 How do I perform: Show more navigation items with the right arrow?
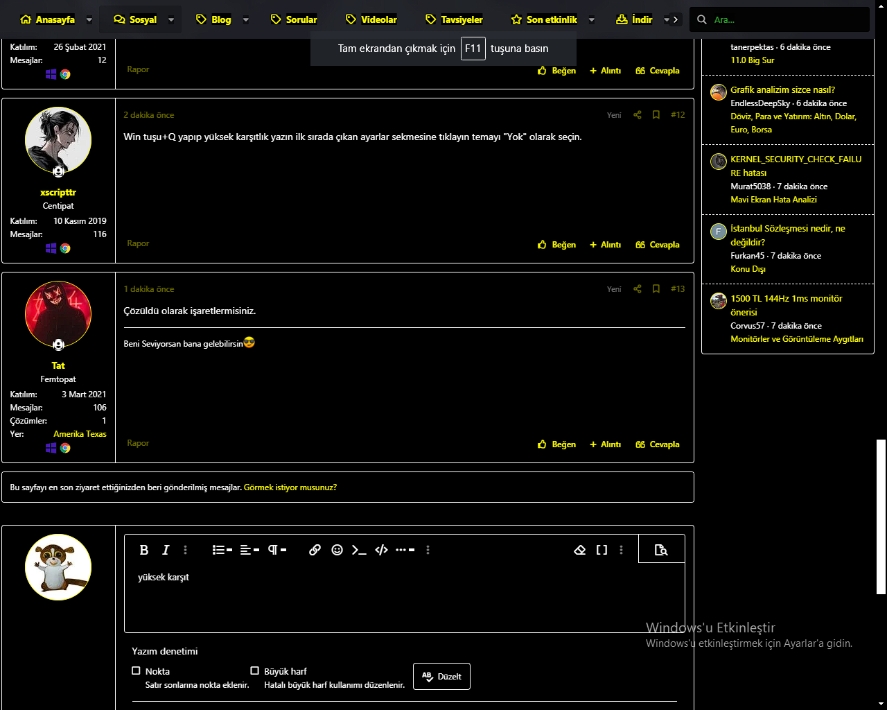pos(676,19)
